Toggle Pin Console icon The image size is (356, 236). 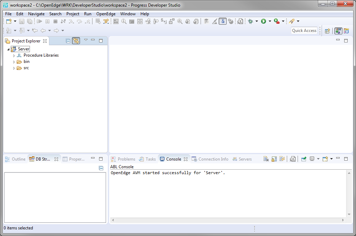click(x=304, y=159)
